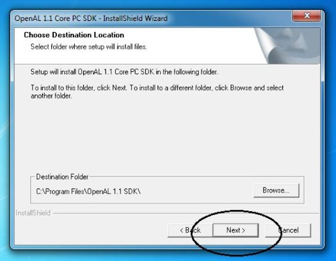Go back with the < Back button
This screenshot has height=261, width=336.
coord(190,231)
